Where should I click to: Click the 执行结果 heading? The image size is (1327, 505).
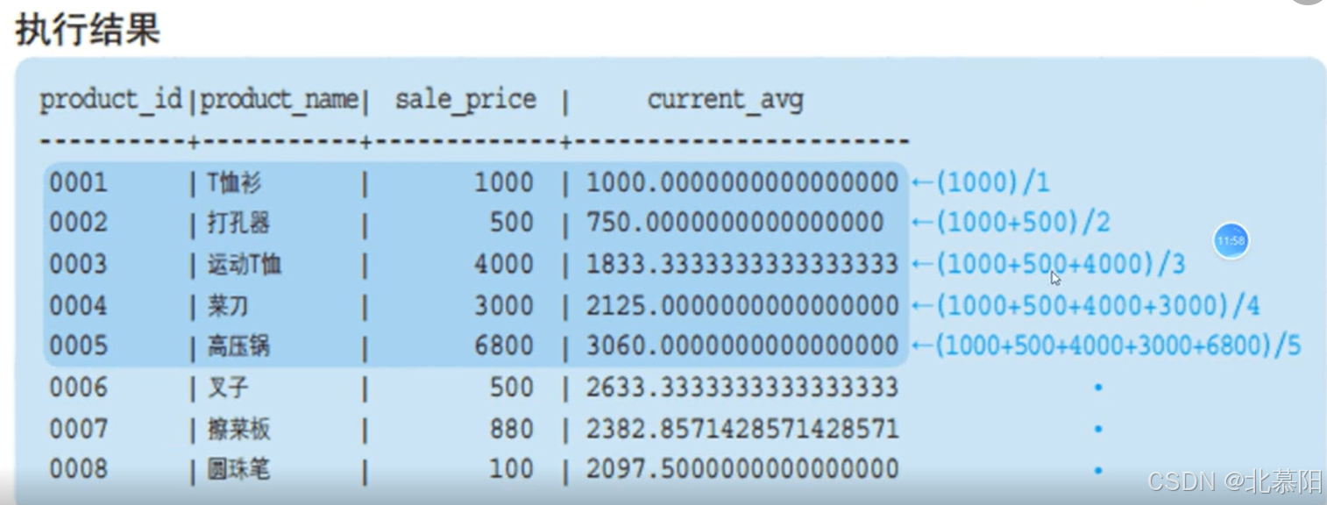[x=88, y=29]
